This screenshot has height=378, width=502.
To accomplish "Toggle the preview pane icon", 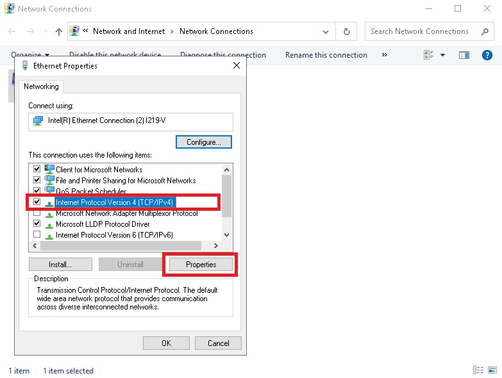I will click(x=464, y=55).
